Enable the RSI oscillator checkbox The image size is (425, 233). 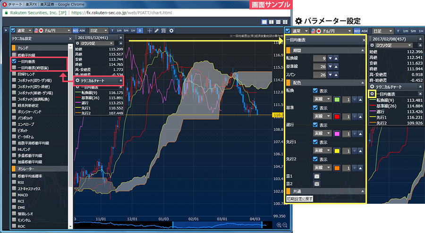point(14,182)
